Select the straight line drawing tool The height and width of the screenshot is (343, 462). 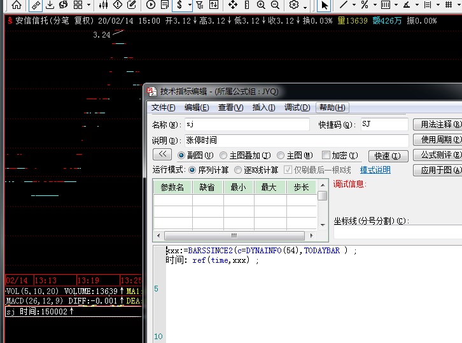tap(343, 4)
